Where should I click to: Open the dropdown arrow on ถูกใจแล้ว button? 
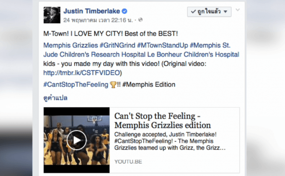225,12
